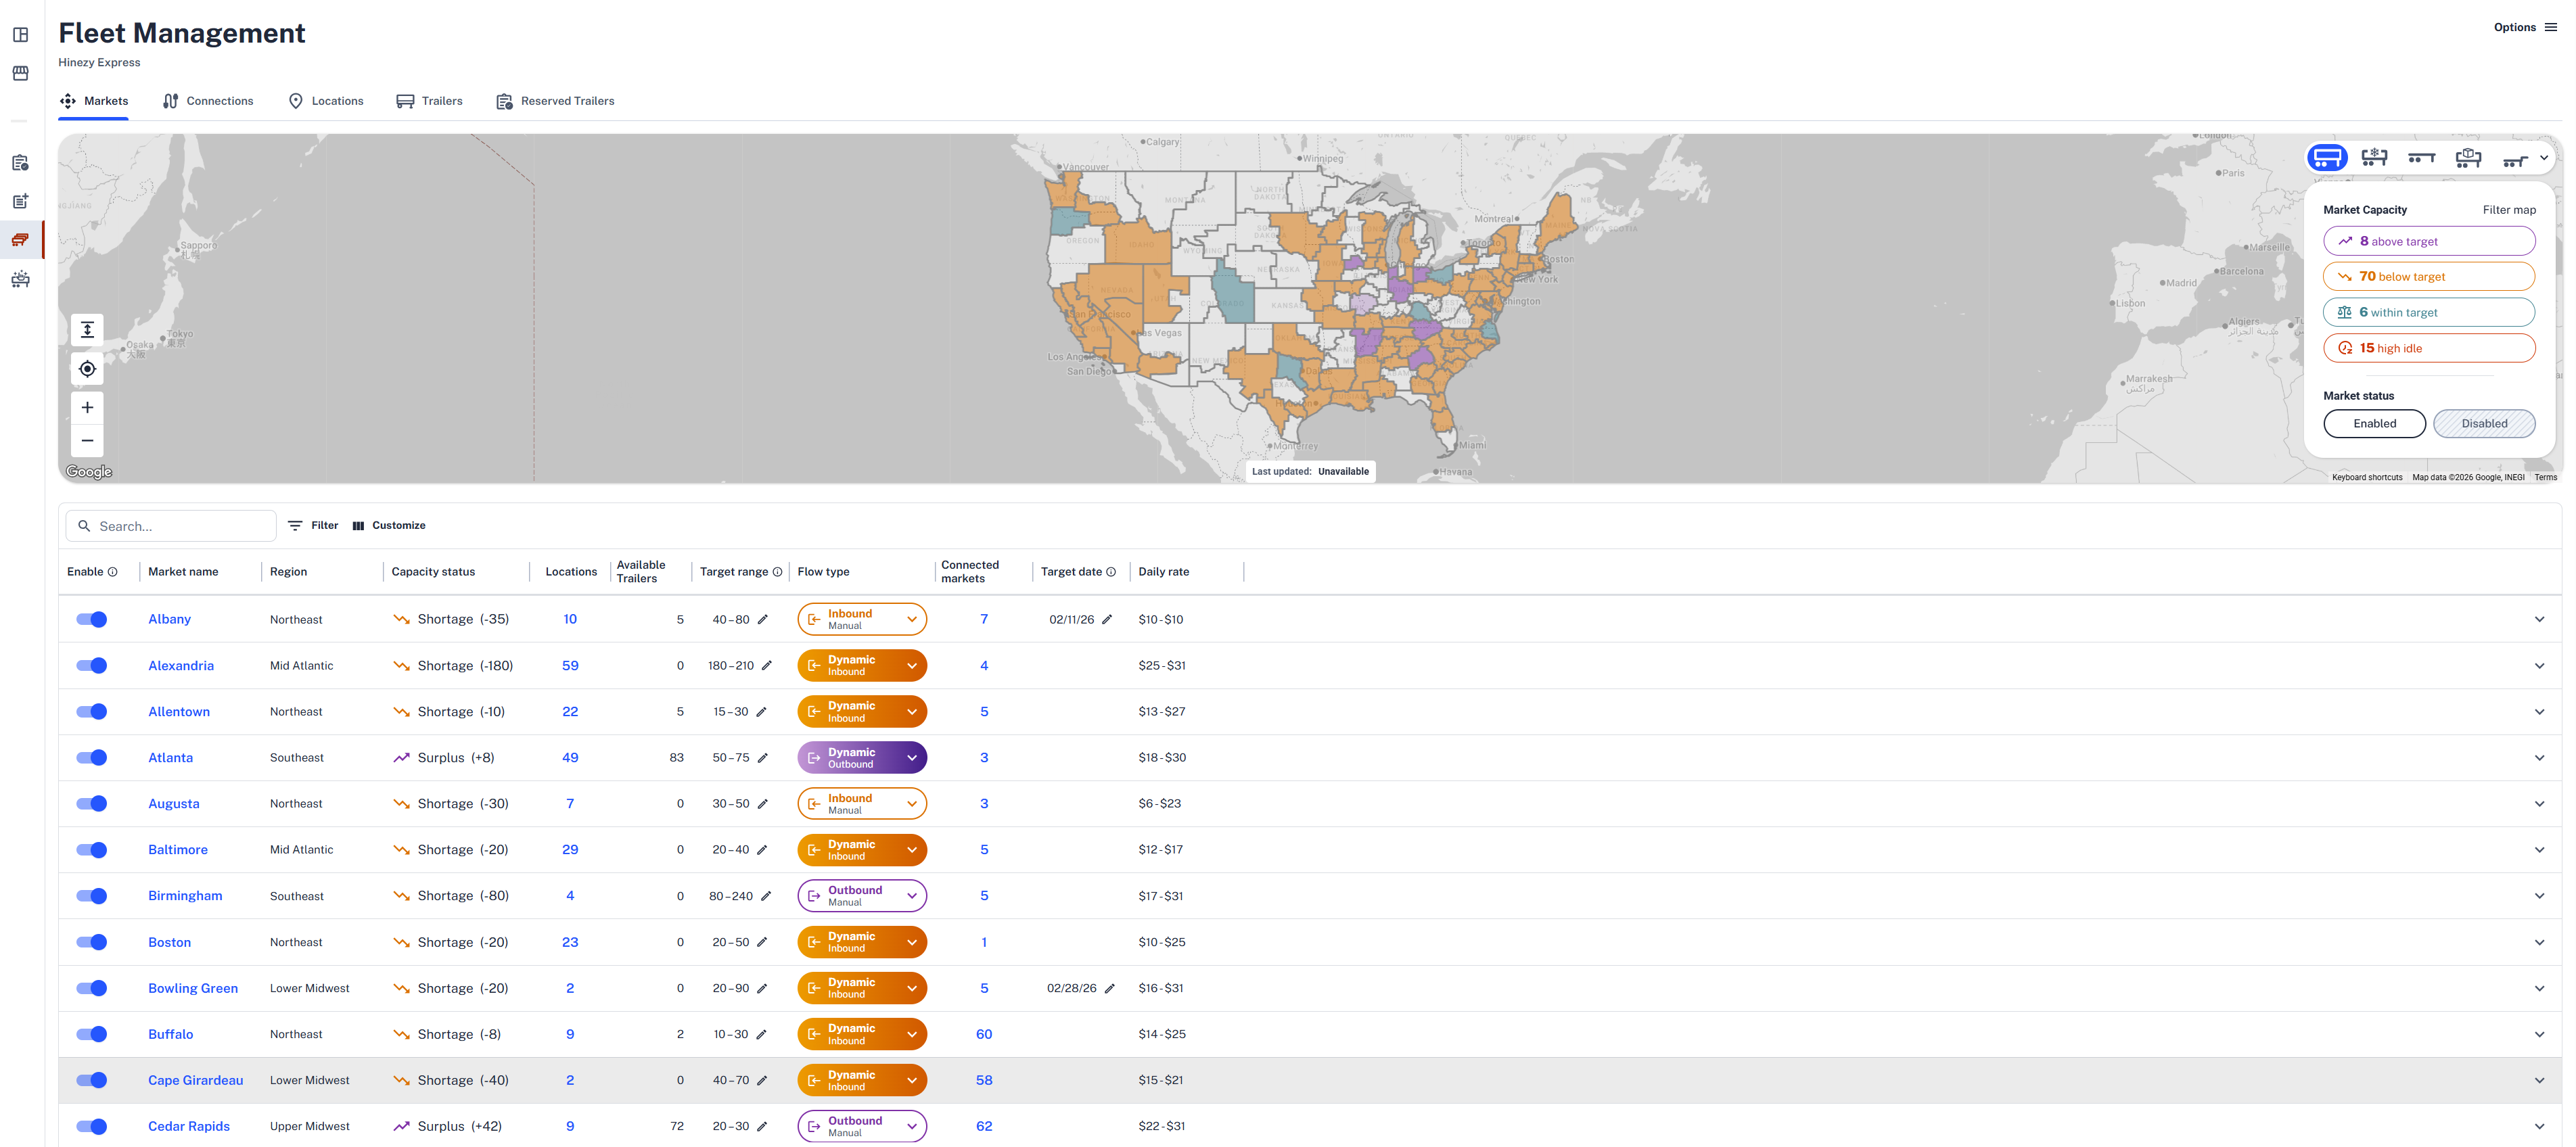Zoom out the map with minus icon
Viewport: 2576px width, 1147px height.
coord(87,441)
